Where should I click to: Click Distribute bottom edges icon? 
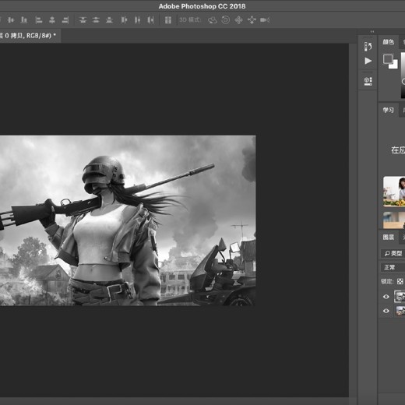pyautogui.click(x=109, y=20)
